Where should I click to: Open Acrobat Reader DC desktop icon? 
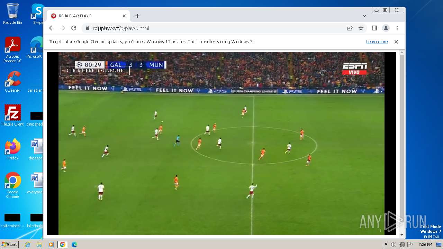(12, 50)
